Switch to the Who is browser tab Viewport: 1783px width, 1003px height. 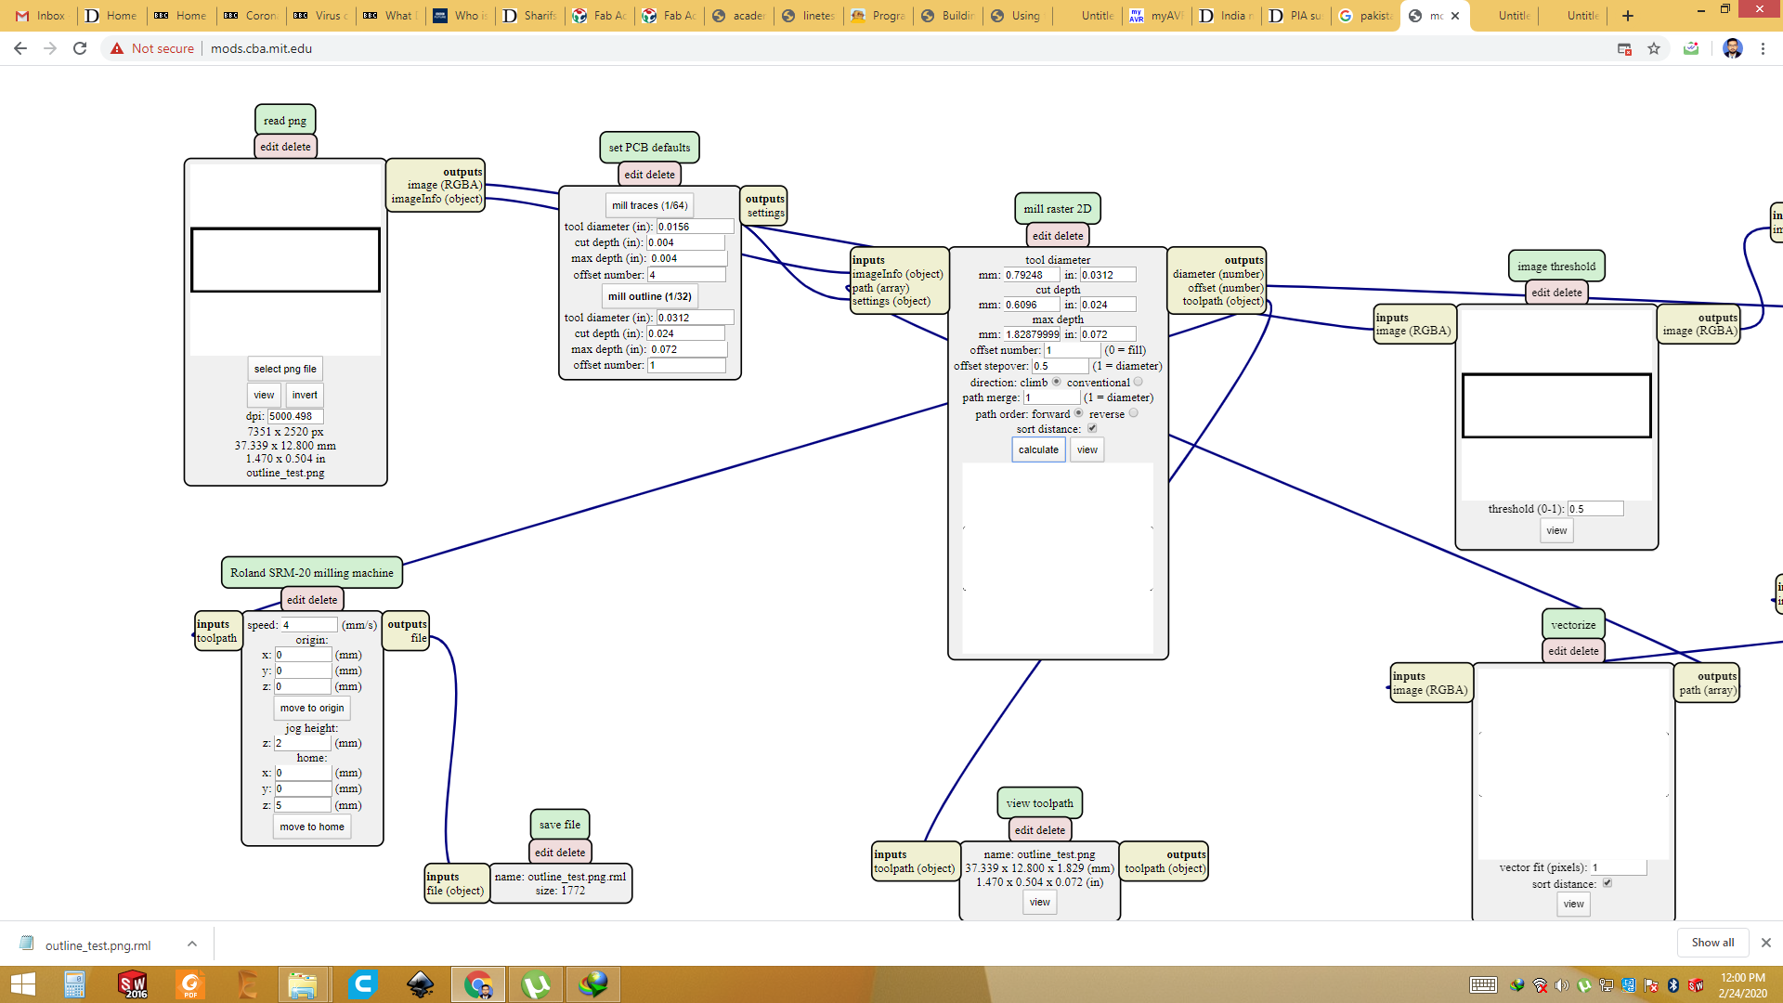coord(461,16)
